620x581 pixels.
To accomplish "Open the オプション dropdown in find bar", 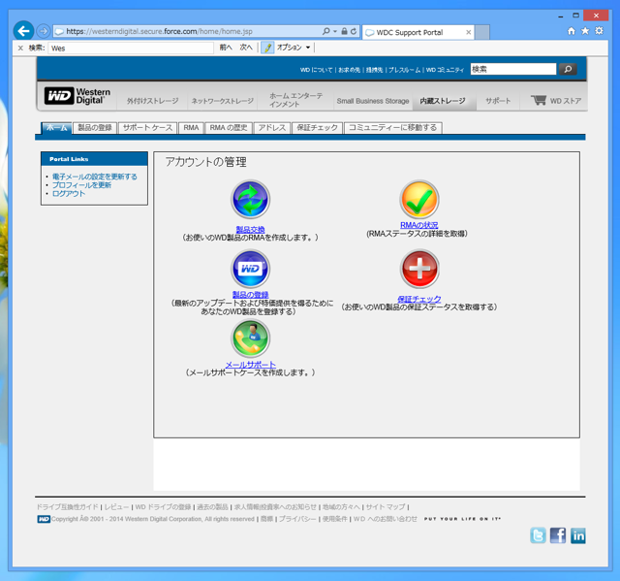I will pyautogui.click(x=293, y=48).
